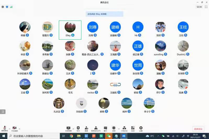This screenshot has width=209, height=139.
Task: Open the Invite (邀请) participants icon
Action: click(86, 128)
